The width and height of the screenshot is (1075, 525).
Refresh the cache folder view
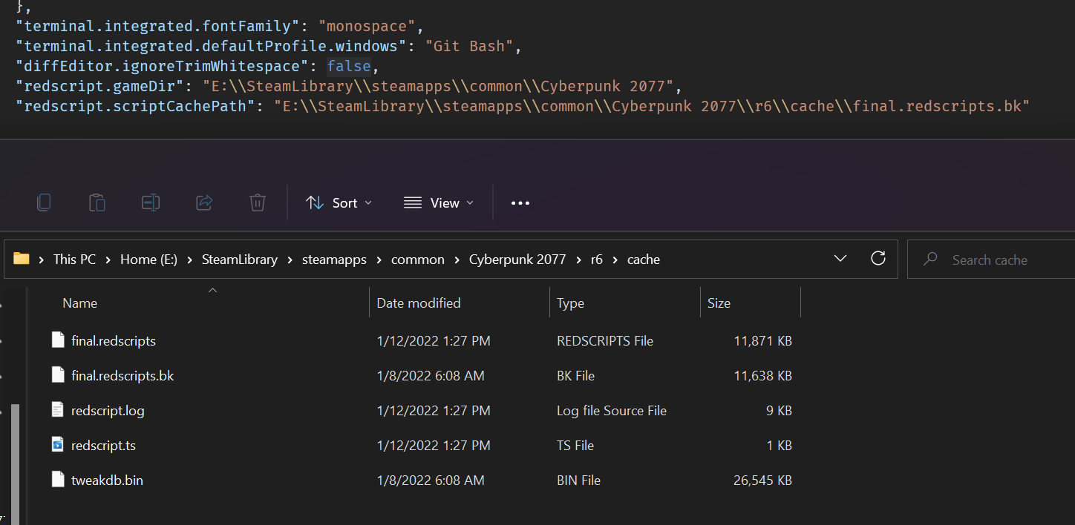878,258
